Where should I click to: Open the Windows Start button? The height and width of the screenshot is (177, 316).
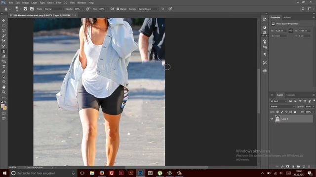pyautogui.click(x=4, y=173)
